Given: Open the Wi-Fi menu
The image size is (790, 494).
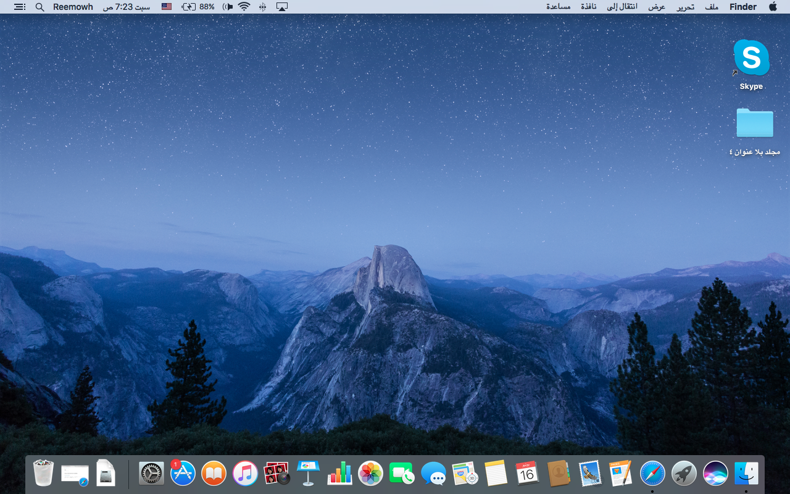Looking at the screenshot, I should pyautogui.click(x=244, y=7).
